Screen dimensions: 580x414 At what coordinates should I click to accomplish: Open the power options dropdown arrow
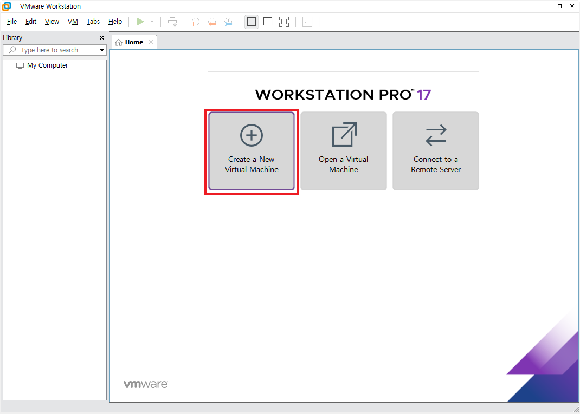tap(152, 22)
